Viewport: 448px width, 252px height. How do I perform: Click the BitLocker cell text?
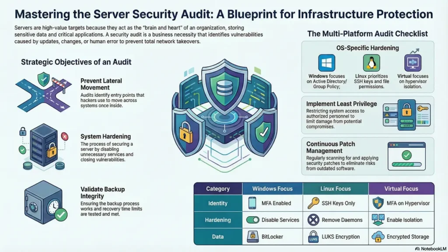pyautogui.click(x=272, y=237)
